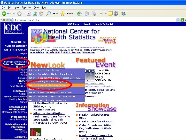Open the Search magnifier toolbar button
The height and width of the screenshot is (140, 186).
click(52, 13)
